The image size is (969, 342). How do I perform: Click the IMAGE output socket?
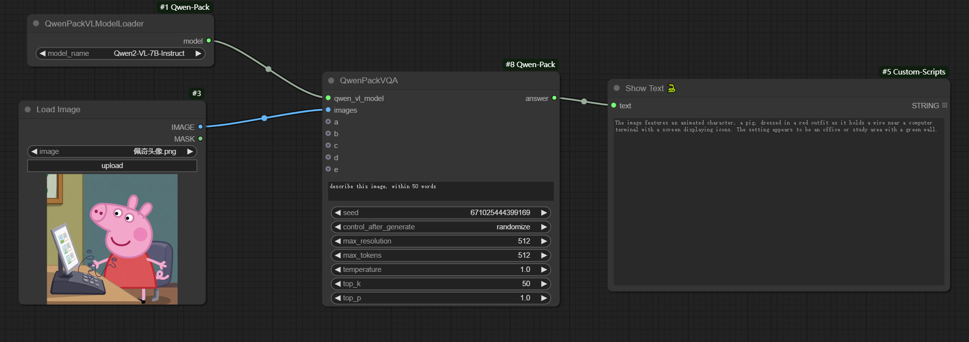(x=200, y=127)
